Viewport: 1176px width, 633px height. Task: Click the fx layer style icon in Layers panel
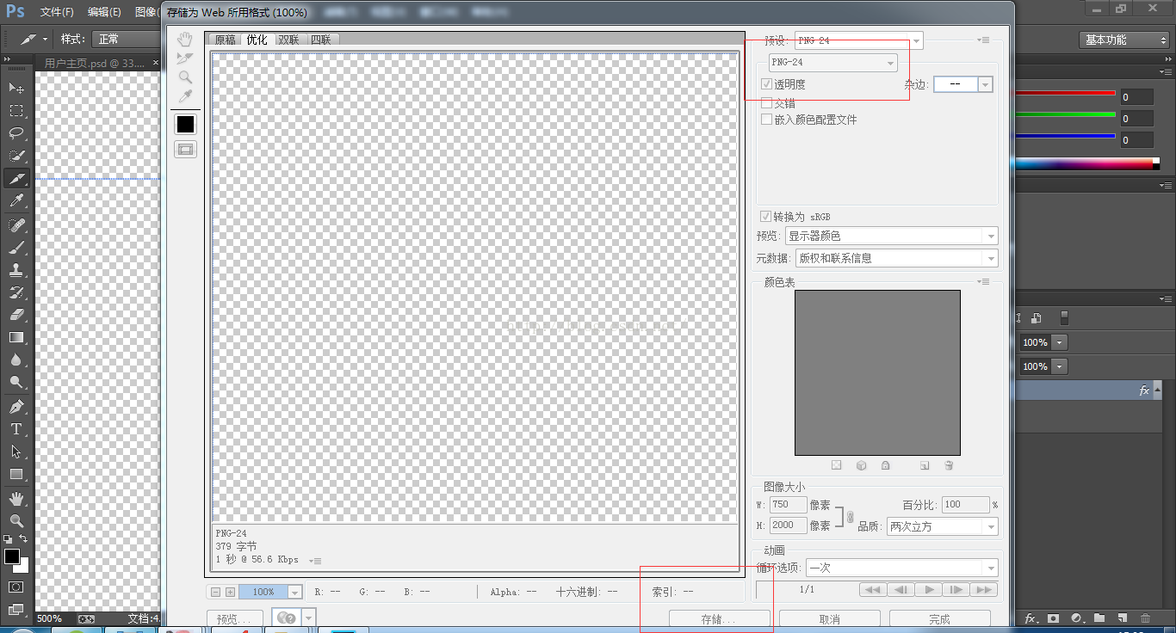[1030, 618]
